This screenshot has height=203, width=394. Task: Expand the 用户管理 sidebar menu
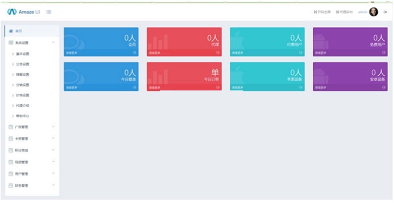[32, 174]
